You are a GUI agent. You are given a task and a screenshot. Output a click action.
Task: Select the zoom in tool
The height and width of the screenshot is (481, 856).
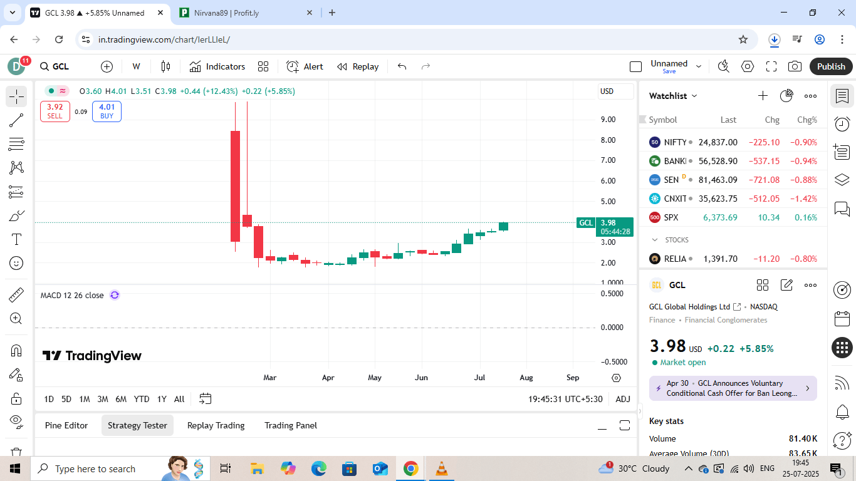coord(16,318)
